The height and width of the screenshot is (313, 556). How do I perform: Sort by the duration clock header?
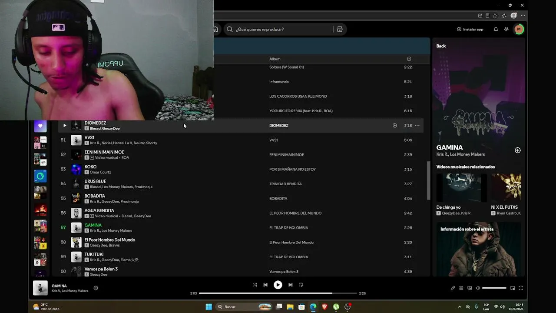click(409, 59)
